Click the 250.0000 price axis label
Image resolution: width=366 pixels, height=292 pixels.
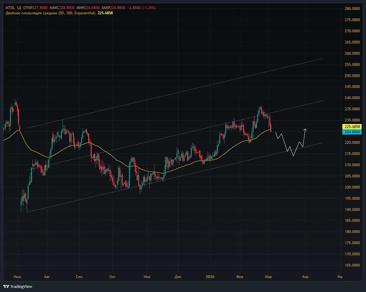point(352,76)
